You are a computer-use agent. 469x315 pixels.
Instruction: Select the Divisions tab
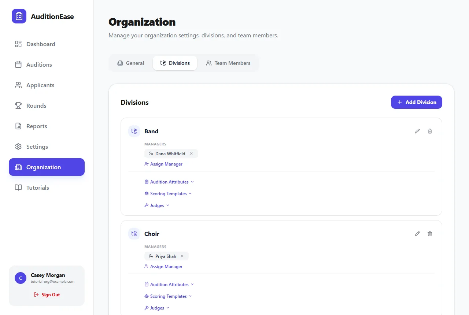[x=175, y=63]
